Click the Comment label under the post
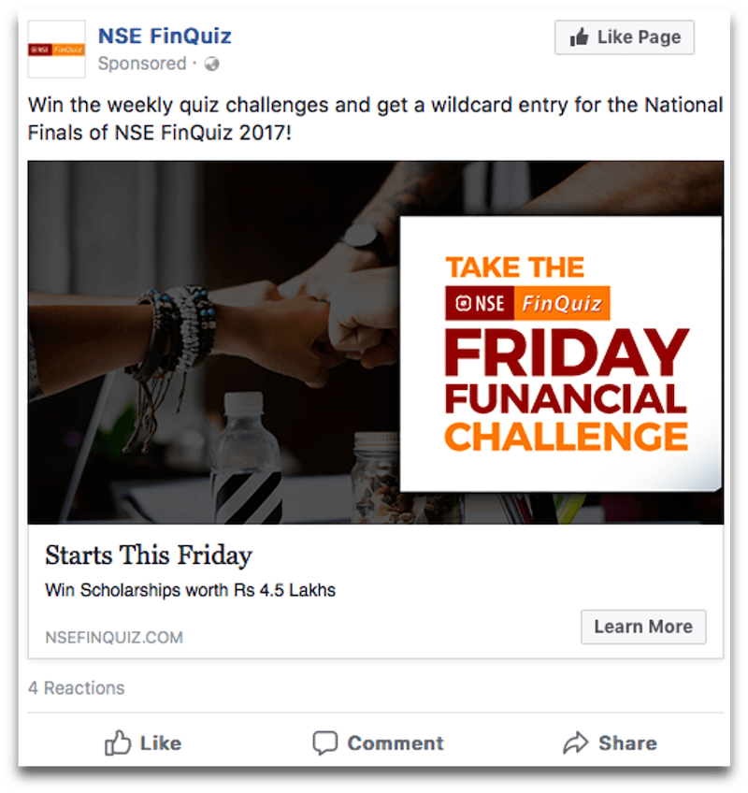 pos(396,743)
